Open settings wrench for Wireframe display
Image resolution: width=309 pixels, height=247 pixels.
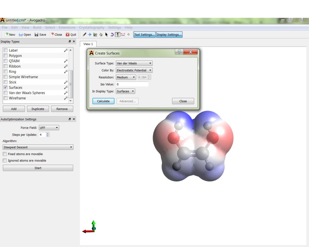pos(66,98)
